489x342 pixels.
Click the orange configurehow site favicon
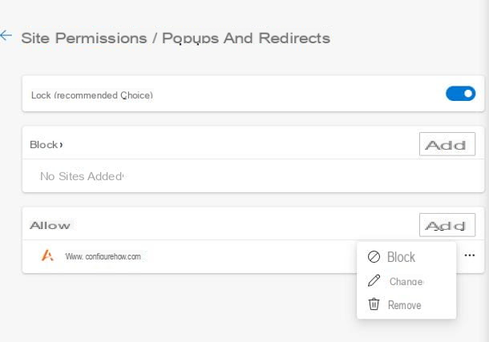pyautogui.click(x=47, y=255)
